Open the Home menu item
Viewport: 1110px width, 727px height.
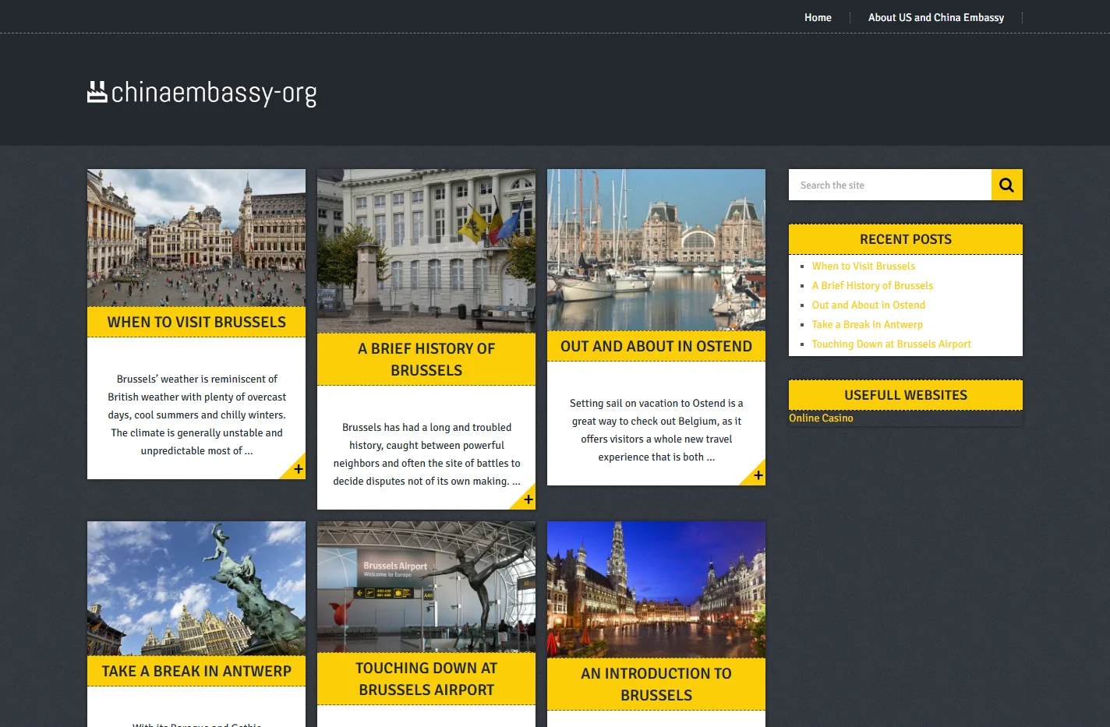(818, 17)
